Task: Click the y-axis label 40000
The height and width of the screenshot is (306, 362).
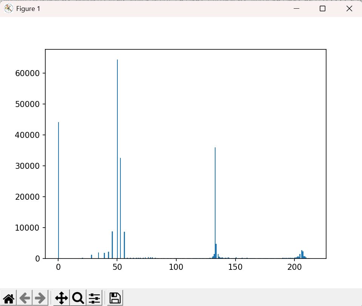Action: (27, 135)
